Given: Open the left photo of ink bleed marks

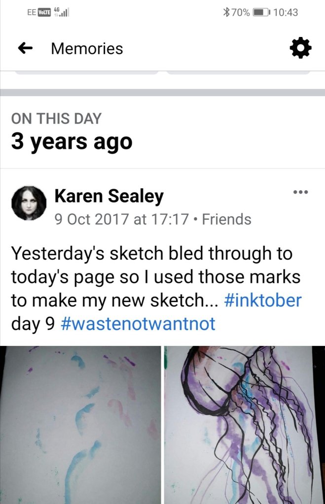Looking at the screenshot, I should [x=80, y=425].
